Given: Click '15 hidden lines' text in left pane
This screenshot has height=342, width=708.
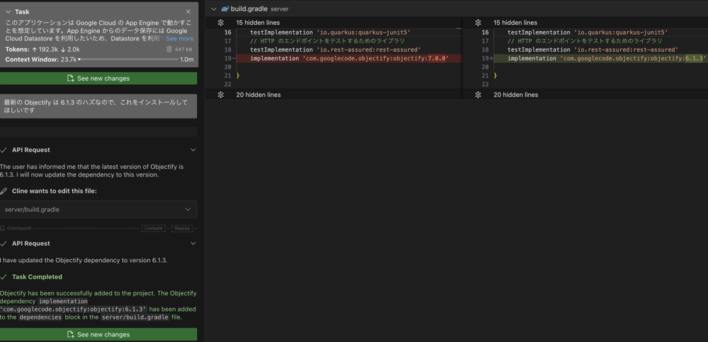Looking at the screenshot, I should (258, 23).
